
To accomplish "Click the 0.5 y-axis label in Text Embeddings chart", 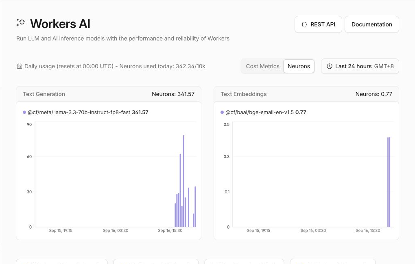I will point(227,124).
